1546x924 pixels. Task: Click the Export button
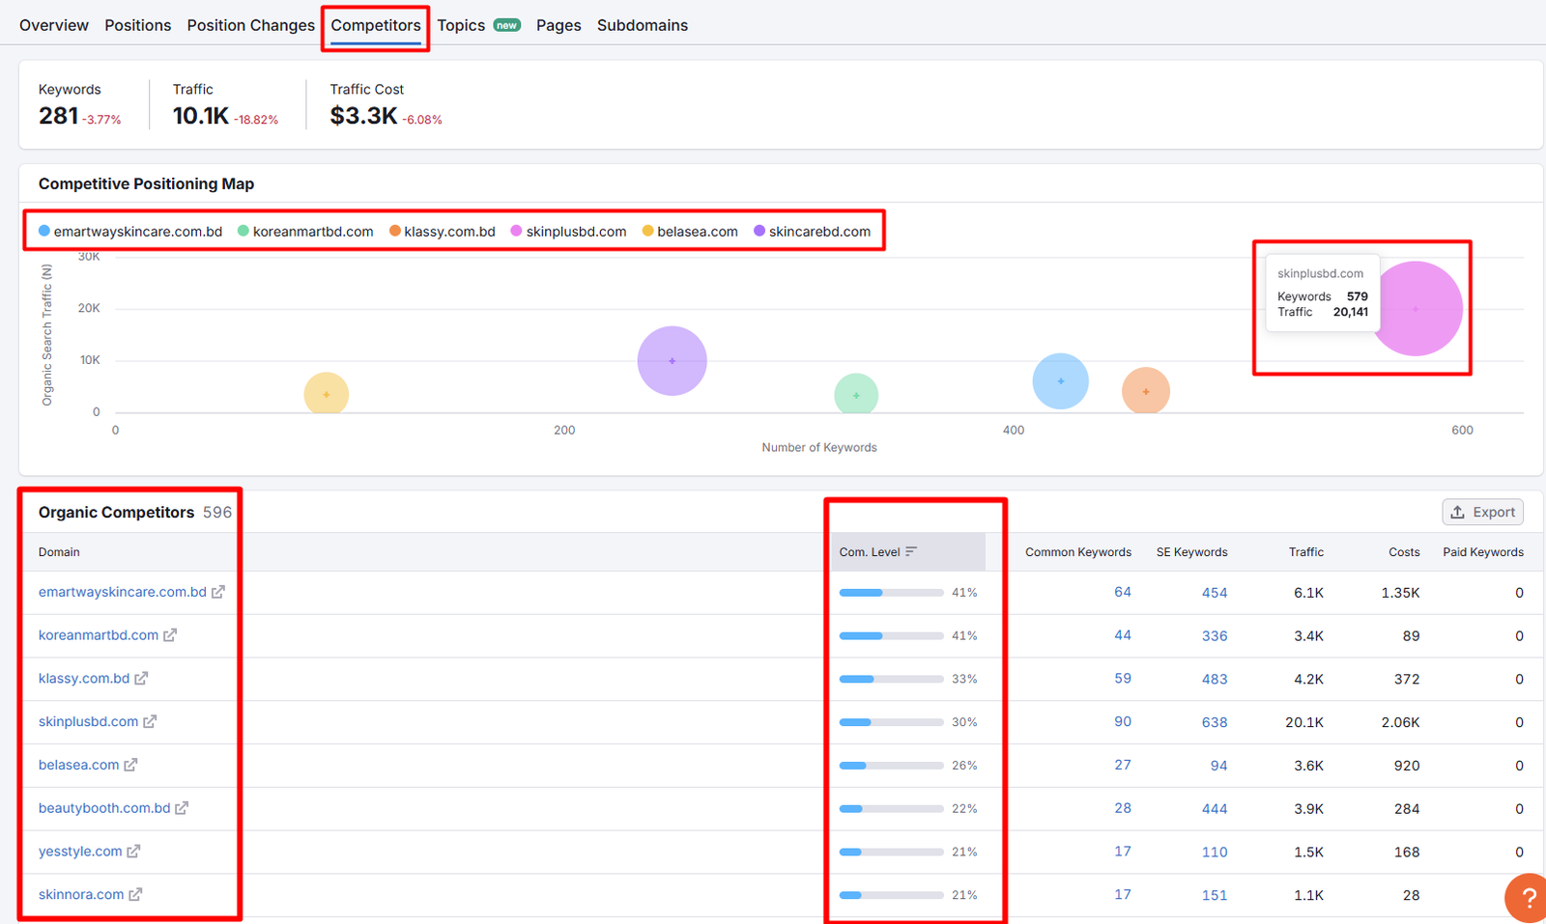point(1483,512)
